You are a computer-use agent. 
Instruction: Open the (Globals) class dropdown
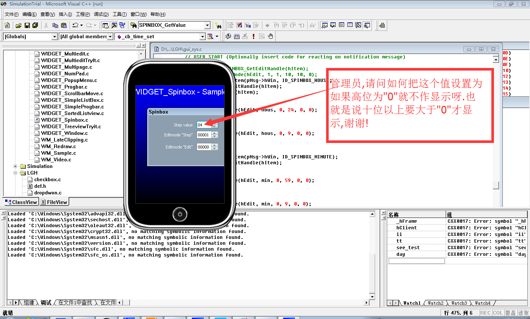(x=54, y=36)
